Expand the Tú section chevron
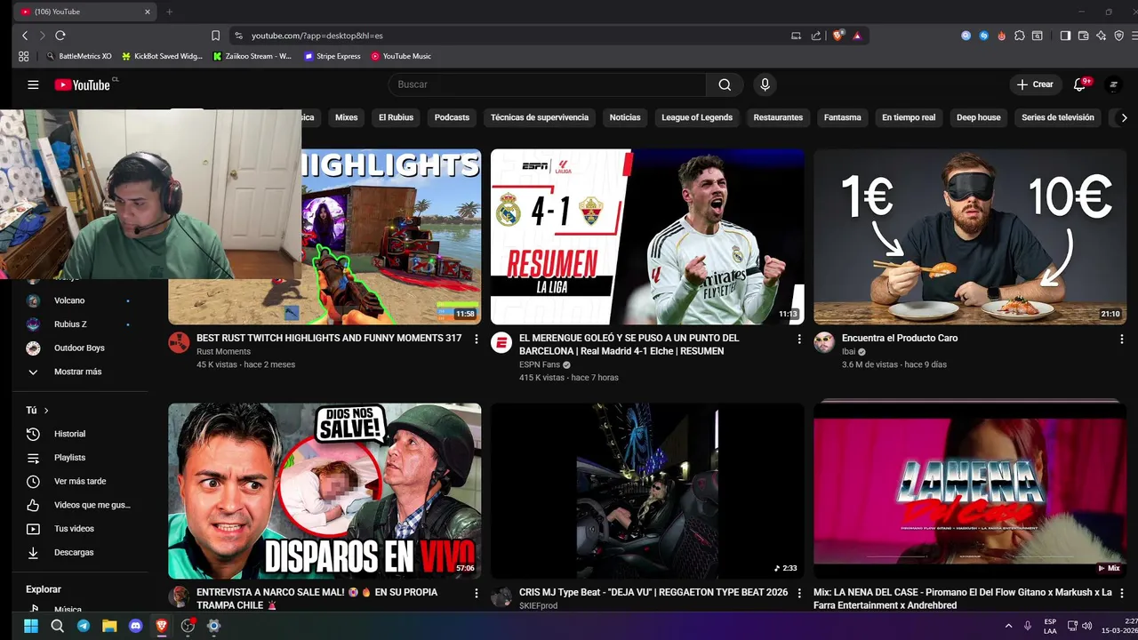This screenshot has width=1138, height=640. point(46,411)
